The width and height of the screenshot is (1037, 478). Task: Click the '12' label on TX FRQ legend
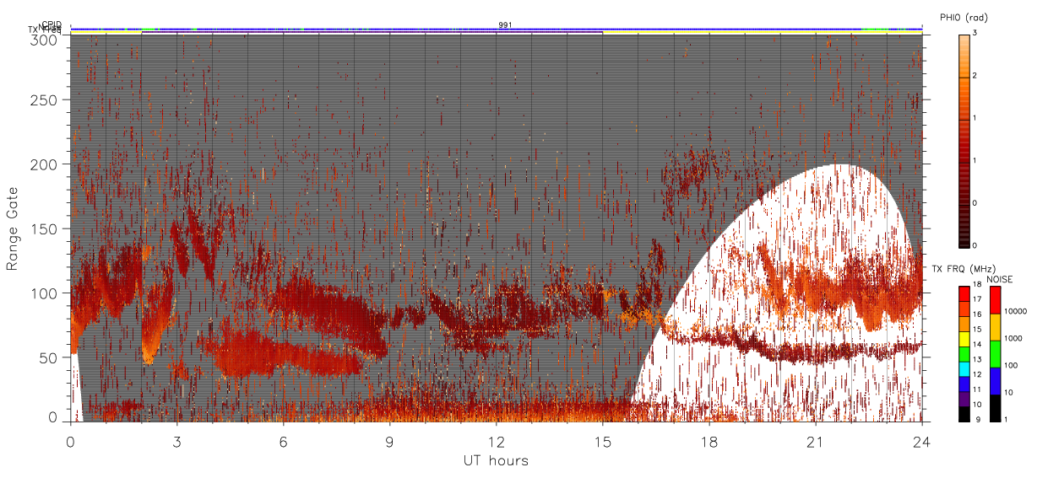(978, 374)
